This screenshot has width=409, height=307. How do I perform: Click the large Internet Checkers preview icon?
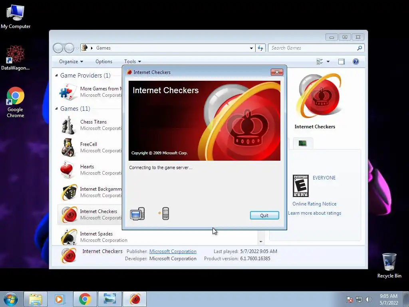tap(320, 96)
